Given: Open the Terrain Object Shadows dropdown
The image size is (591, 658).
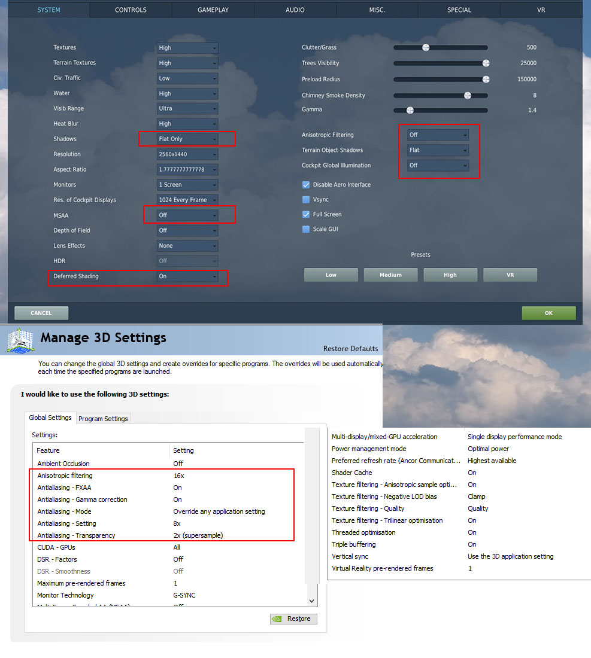Looking at the screenshot, I should coord(438,150).
